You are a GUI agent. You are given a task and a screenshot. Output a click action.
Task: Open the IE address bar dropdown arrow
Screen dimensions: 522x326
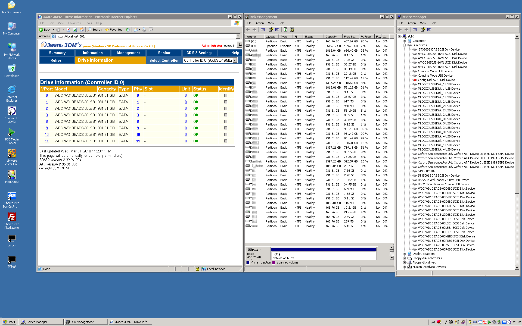238,36
